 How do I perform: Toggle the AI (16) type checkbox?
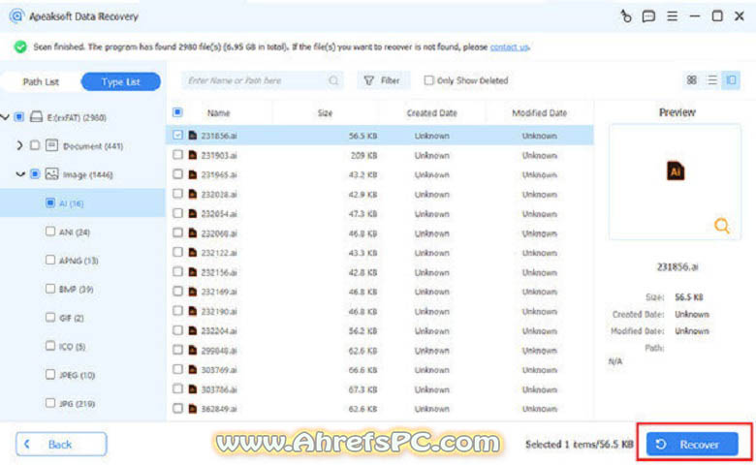(50, 202)
